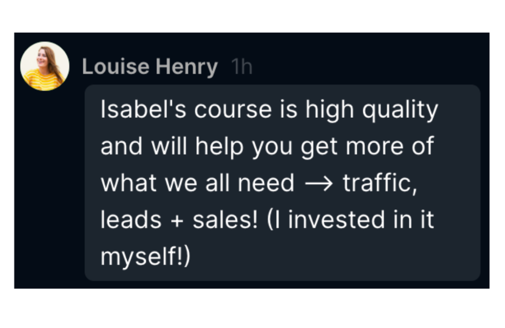This screenshot has width=505, height=328.
Task: Click Louise Henry's profile avatar
Action: [x=44, y=66]
